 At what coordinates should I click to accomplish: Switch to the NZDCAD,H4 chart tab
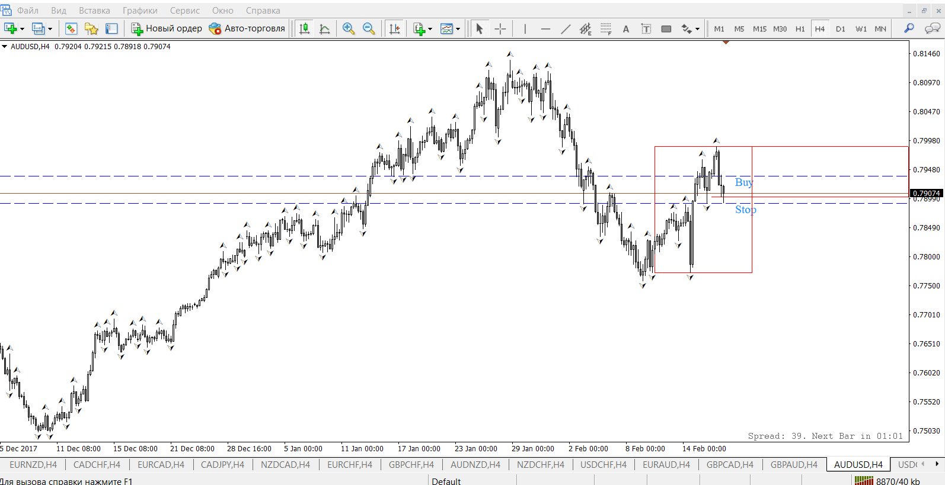pyautogui.click(x=285, y=465)
